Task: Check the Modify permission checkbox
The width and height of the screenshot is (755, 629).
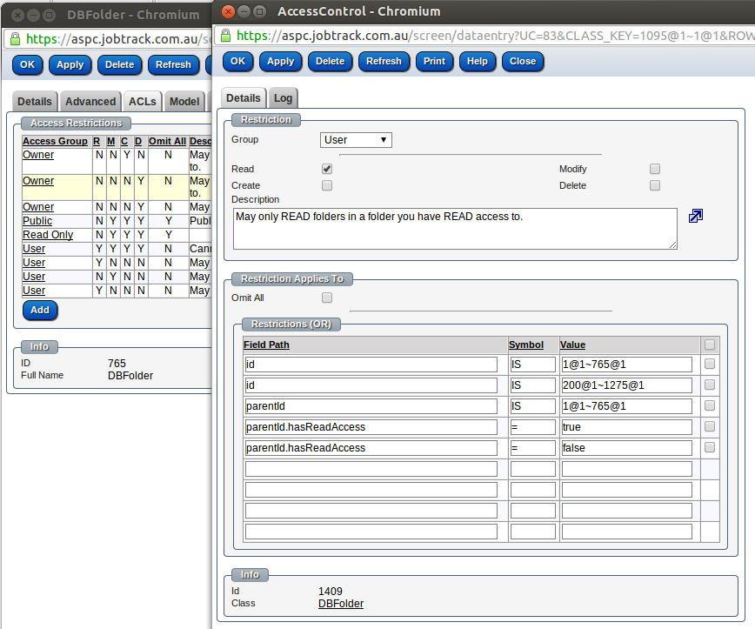Action: [x=654, y=169]
